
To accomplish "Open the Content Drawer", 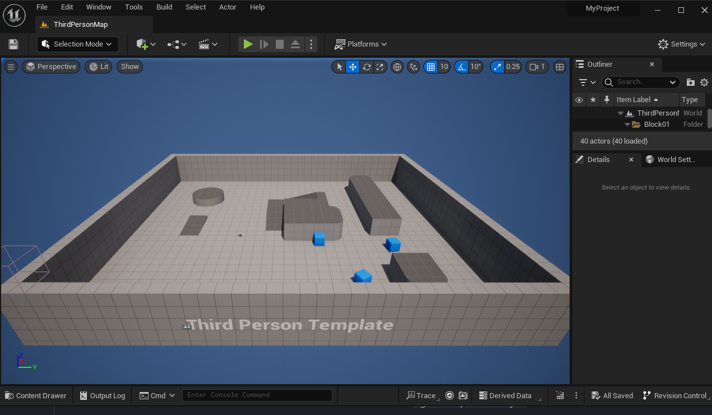I will click(x=35, y=395).
